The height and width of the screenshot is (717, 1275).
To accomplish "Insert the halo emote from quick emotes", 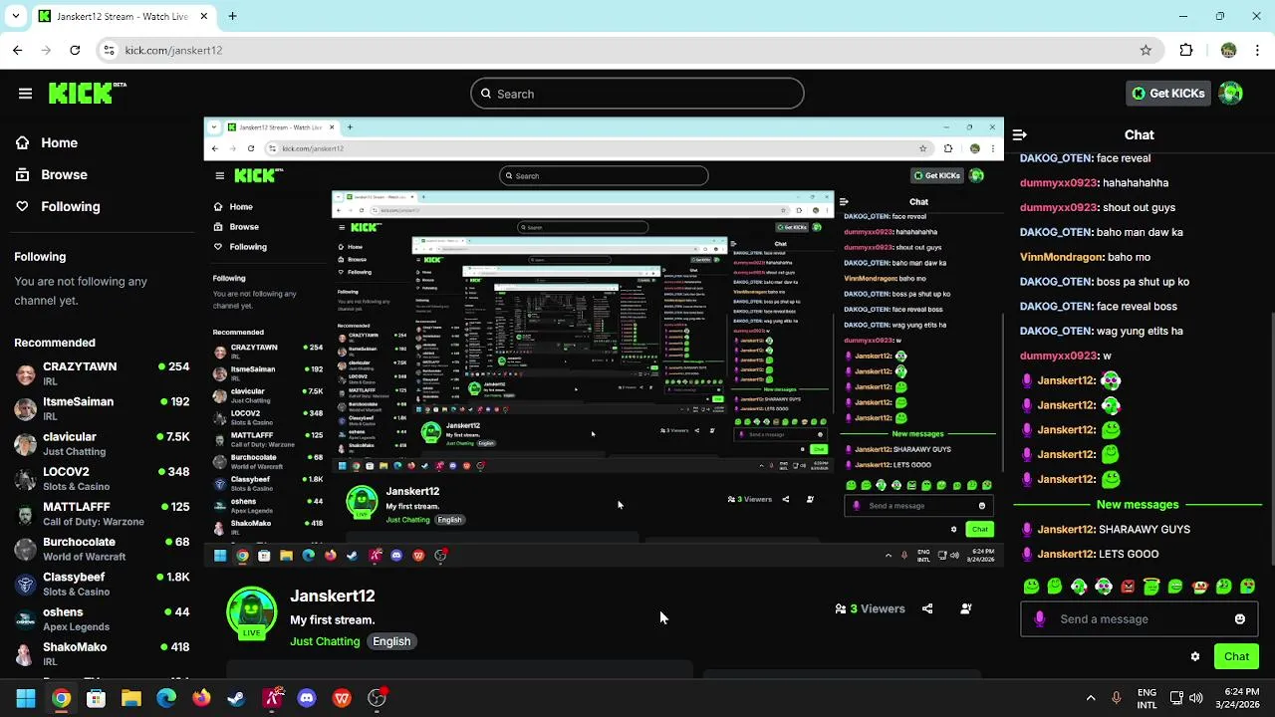I will (x=1151, y=587).
